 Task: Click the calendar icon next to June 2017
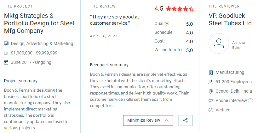point(6,62)
